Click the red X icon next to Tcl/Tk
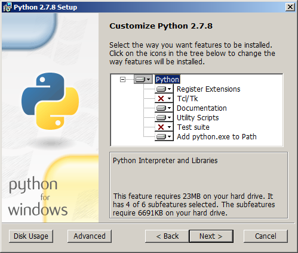This screenshot has width=298, height=253. pos(161,99)
